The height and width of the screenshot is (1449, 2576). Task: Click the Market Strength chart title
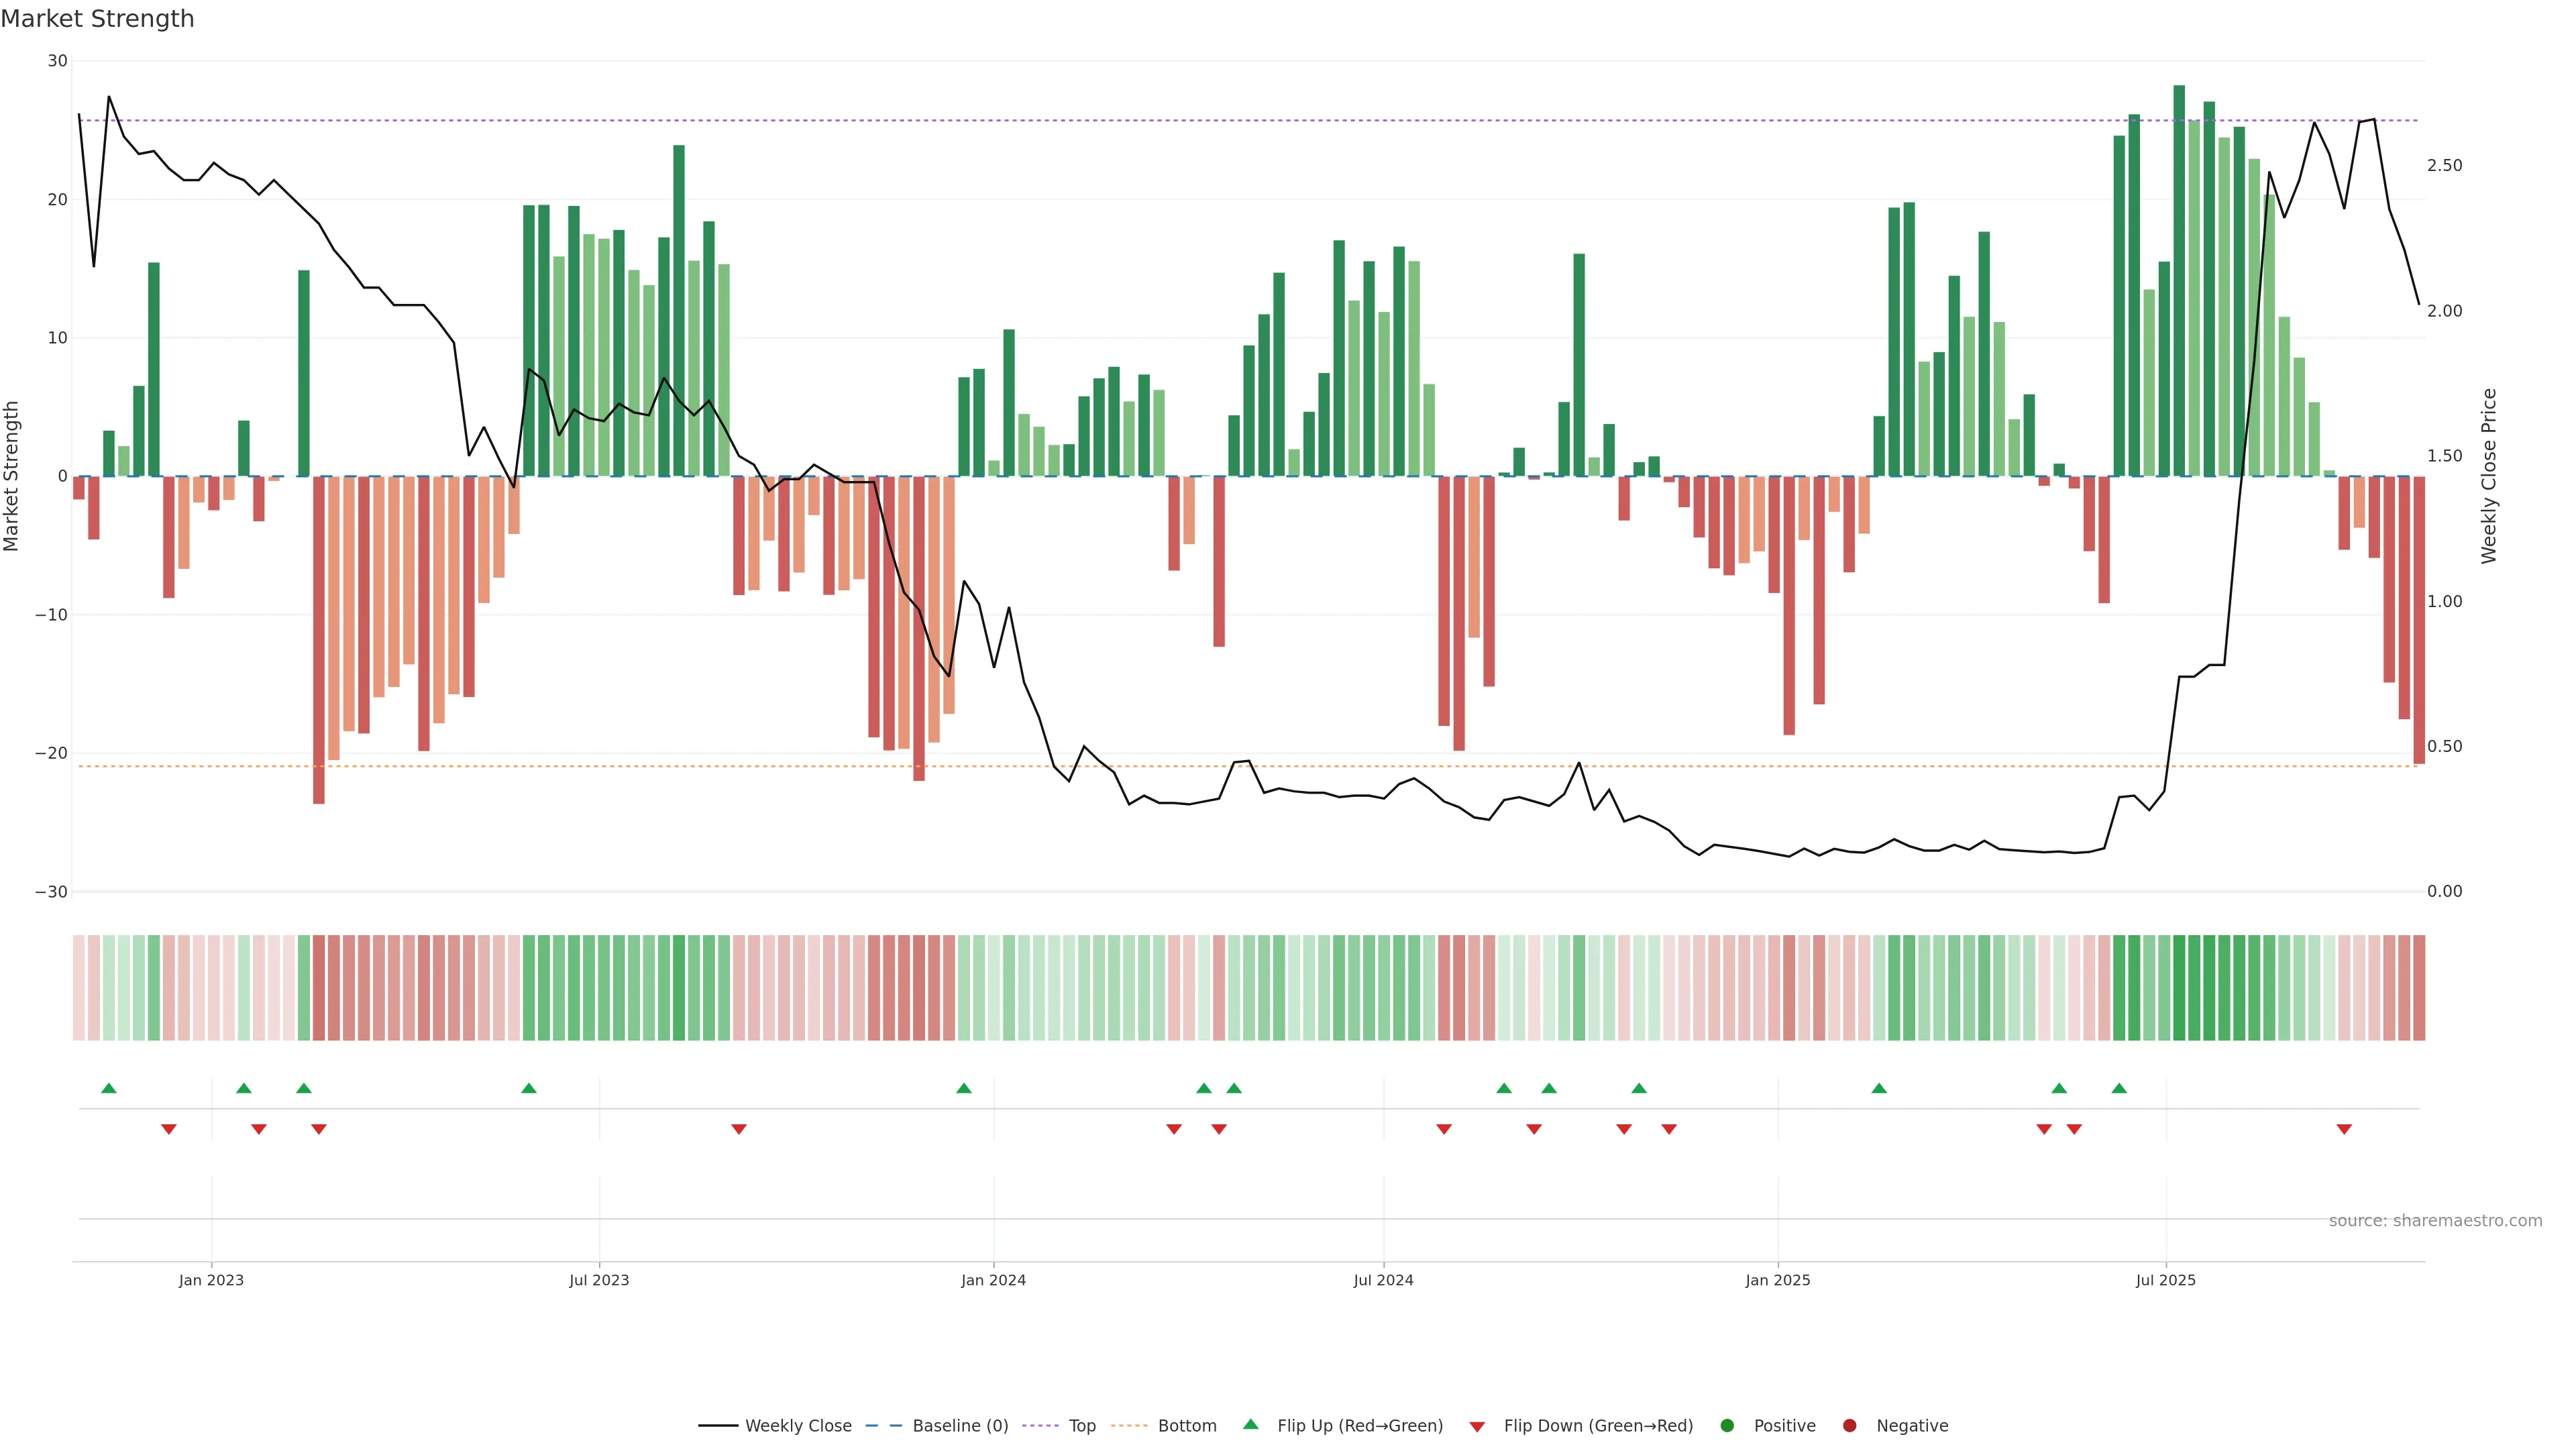98,19
